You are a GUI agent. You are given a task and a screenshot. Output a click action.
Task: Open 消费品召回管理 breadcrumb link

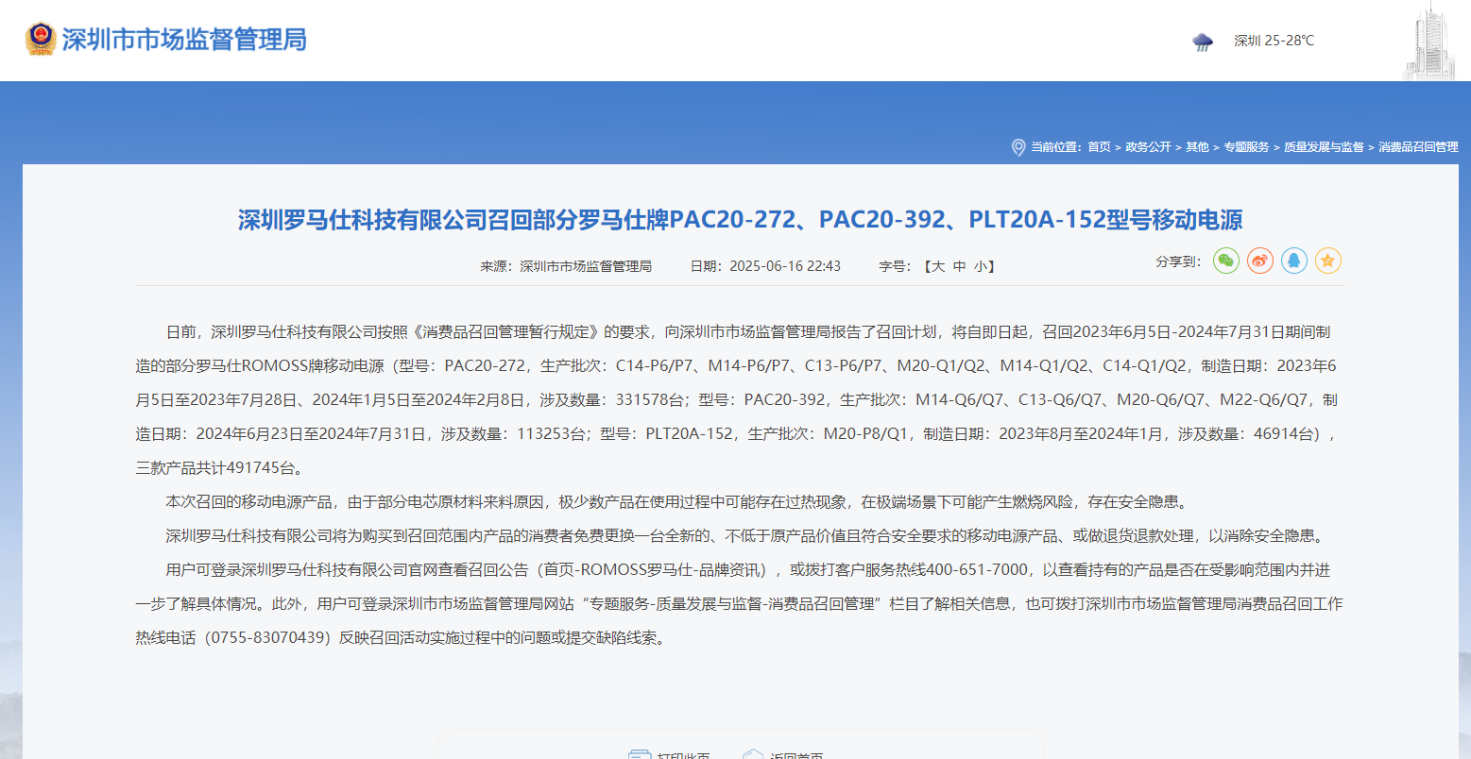pyautogui.click(x=1418, y=147)
